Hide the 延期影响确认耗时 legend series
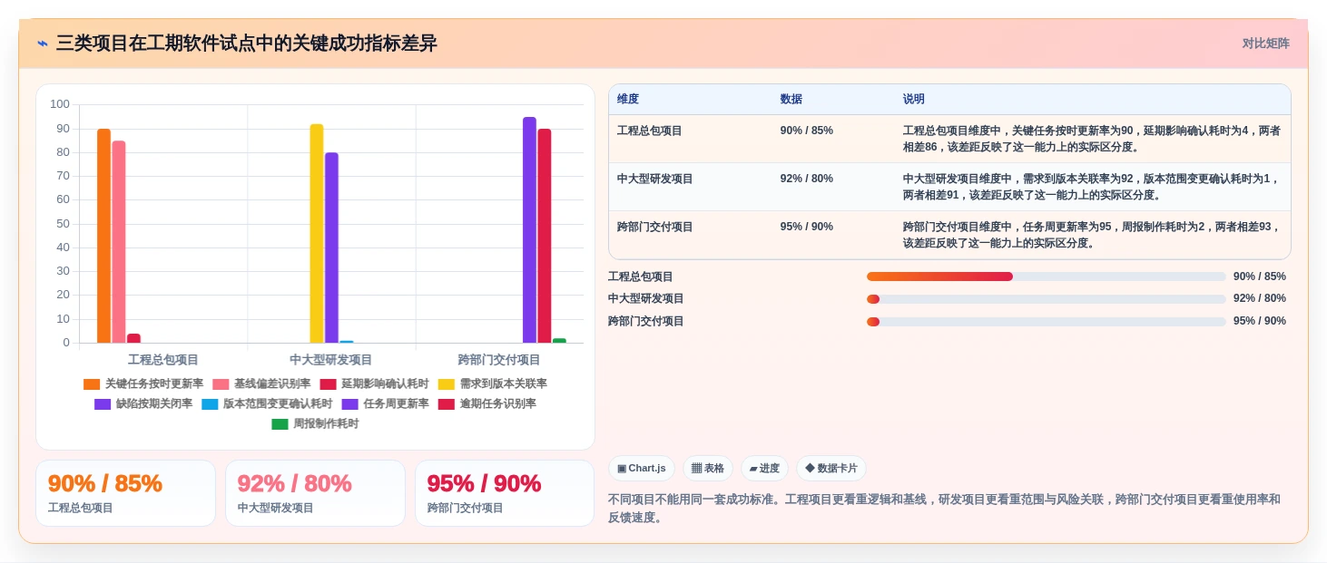The image size is (1327, 563). [x=373, y=384]
